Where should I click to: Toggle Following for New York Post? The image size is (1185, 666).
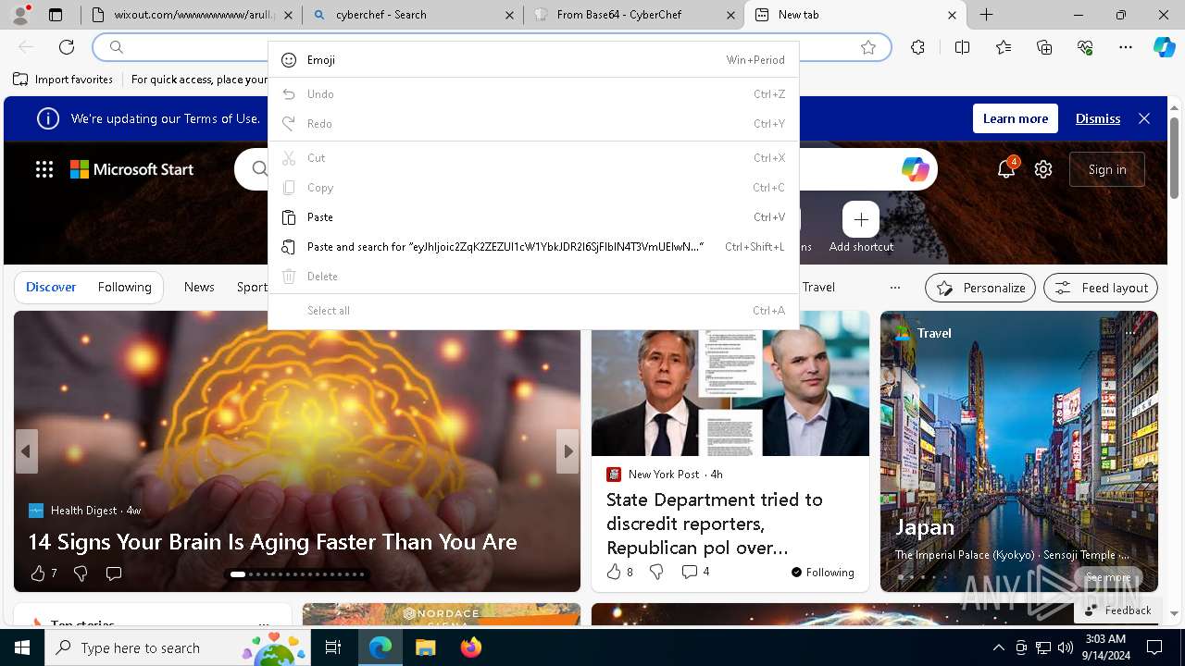[x=823, y=572]
